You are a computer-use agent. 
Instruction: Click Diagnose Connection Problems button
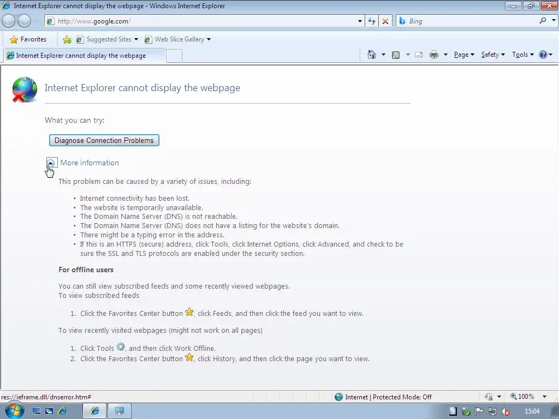coord(104,140)
